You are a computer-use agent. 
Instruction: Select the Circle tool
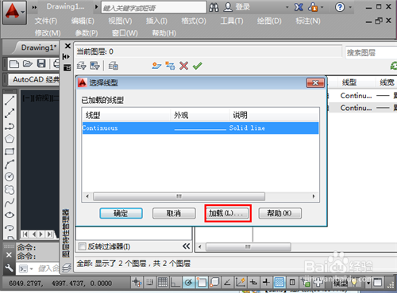[10, 177]
